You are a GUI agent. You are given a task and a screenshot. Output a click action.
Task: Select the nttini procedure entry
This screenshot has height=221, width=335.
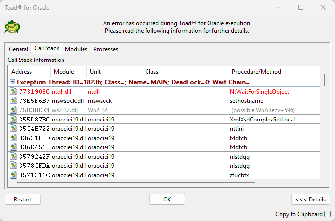click(237, 129)
